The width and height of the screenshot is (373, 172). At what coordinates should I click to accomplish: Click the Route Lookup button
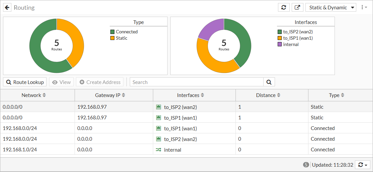click(25, 82)
